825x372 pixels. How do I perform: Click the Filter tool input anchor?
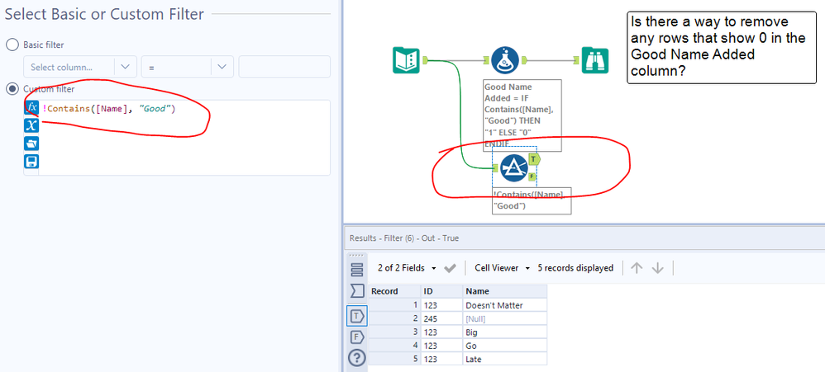[x=495, y=168]
